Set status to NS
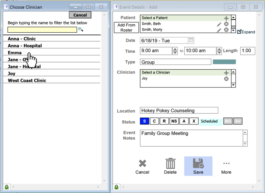Viewport: 265px width, 193px height. click(x=174, y=121)
